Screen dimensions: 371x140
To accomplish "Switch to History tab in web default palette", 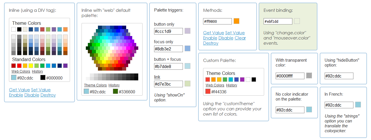I will [114, 85].
